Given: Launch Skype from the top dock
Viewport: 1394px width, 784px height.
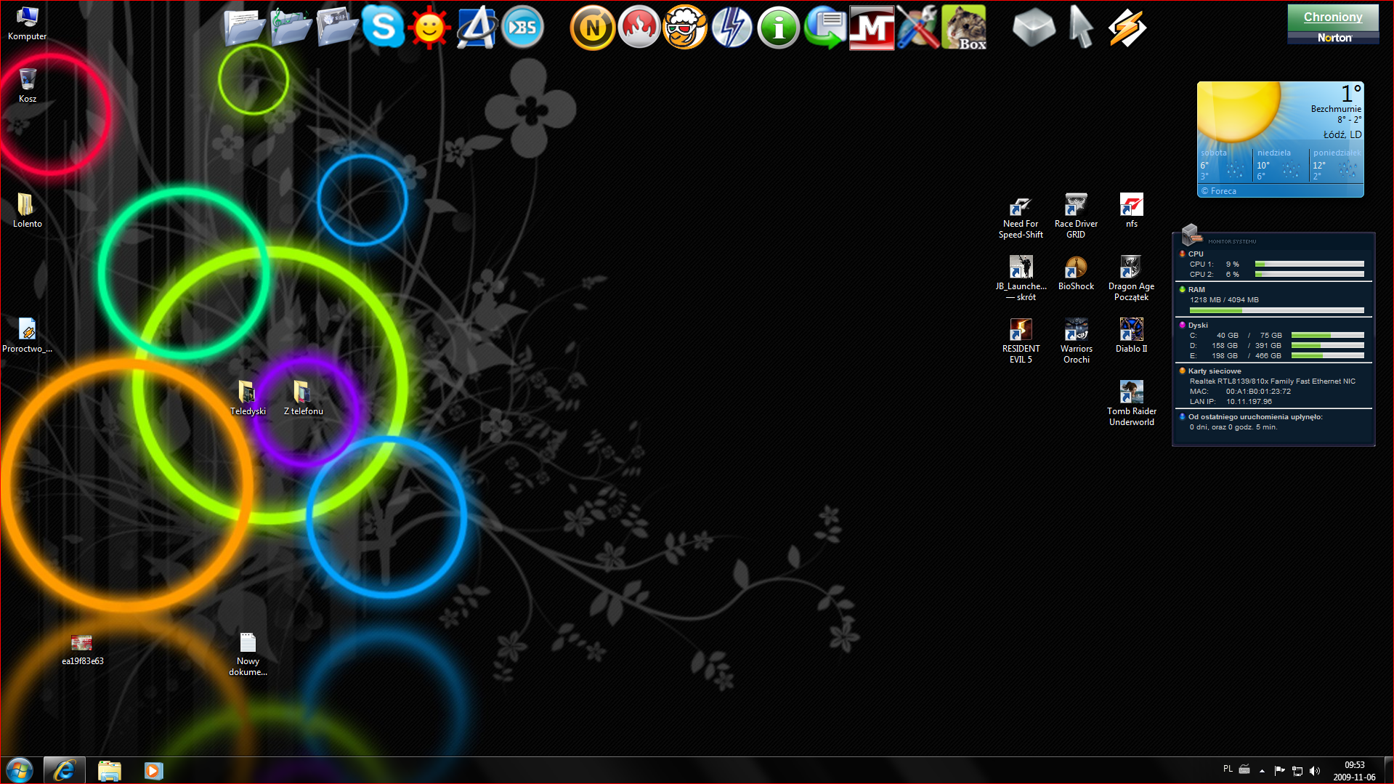Looking at the screenshot, I should pyautogui.click(x=383, y=28).
